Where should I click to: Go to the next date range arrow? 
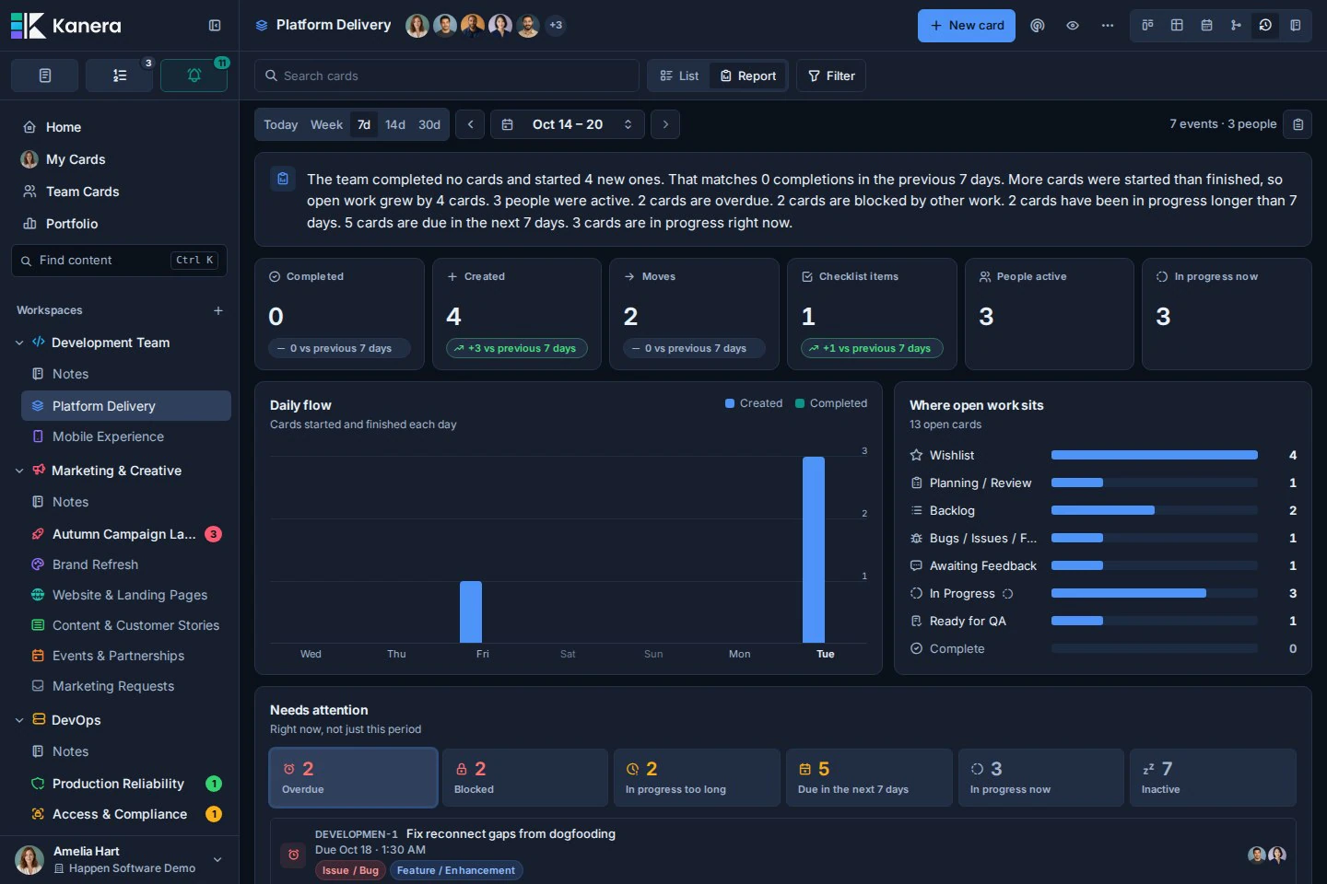(x=665, y=124)
